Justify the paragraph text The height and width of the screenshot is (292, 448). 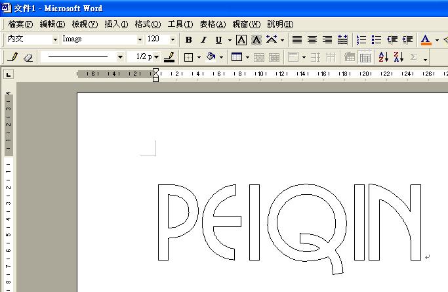pos(297,39)
